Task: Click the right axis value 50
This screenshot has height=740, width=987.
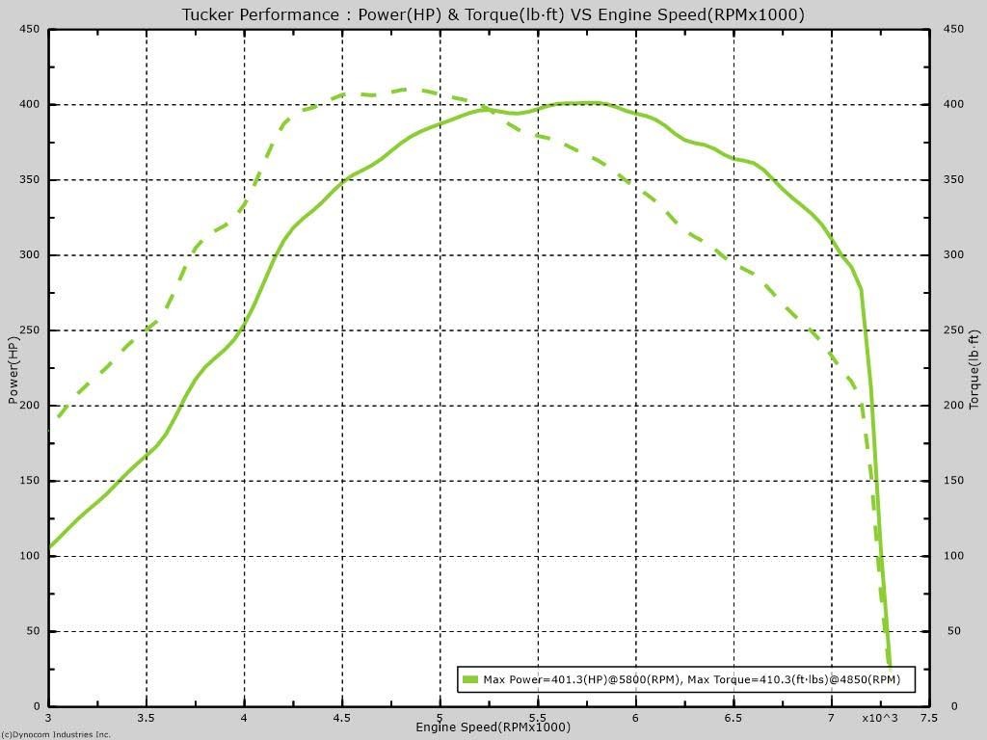Action: [x=954, y=631]
